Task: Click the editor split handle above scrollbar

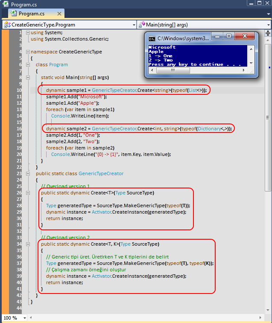Action: click(x=268, y=33)
